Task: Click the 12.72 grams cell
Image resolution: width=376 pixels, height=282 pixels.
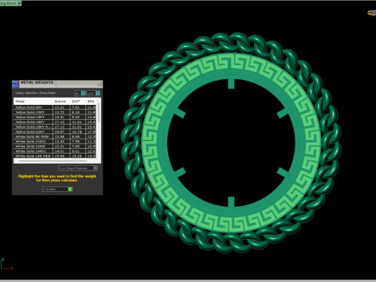Action: [61, 112]
